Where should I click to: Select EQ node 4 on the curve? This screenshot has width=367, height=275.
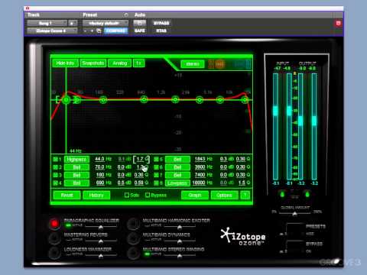(x=144, y=99)
